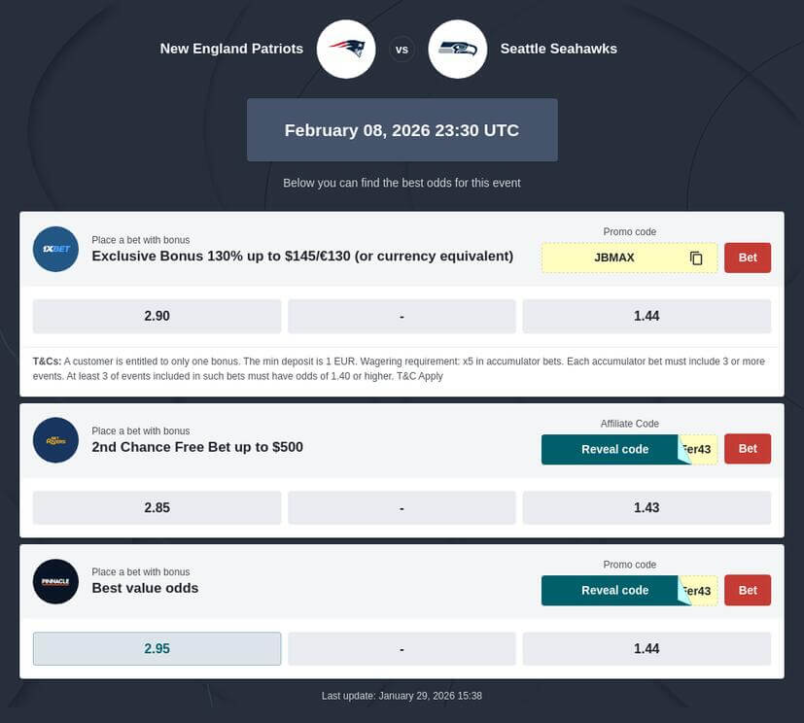The height and width of the screenshot is (723, 804).
Task: Click the New England Patriots team logo
Action: (346, 49)
